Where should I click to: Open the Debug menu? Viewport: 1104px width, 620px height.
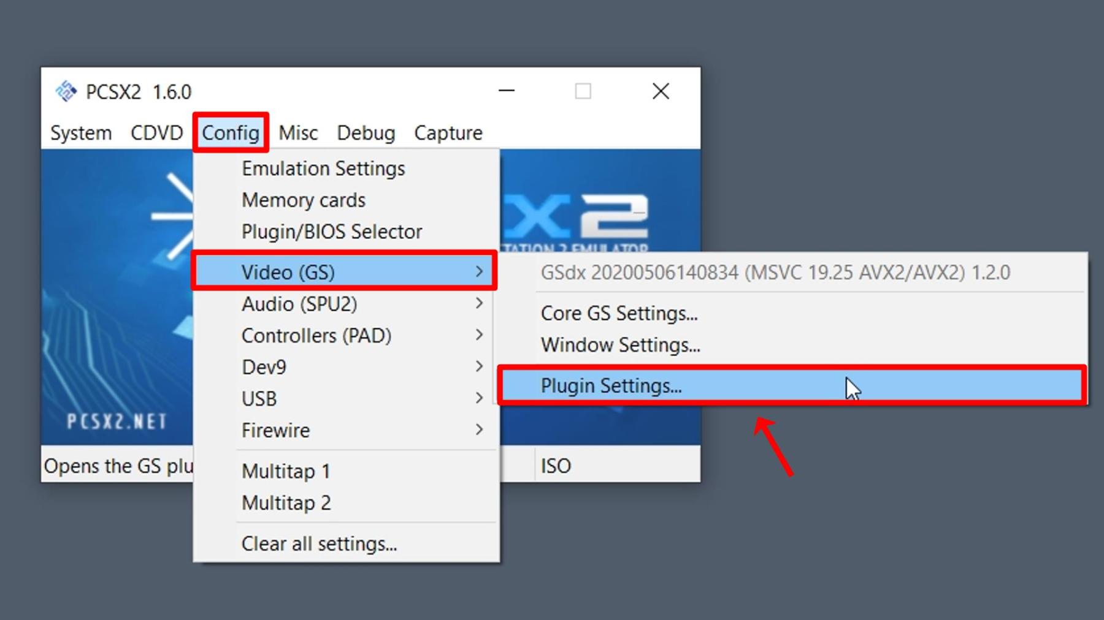(x=366, y=132)
